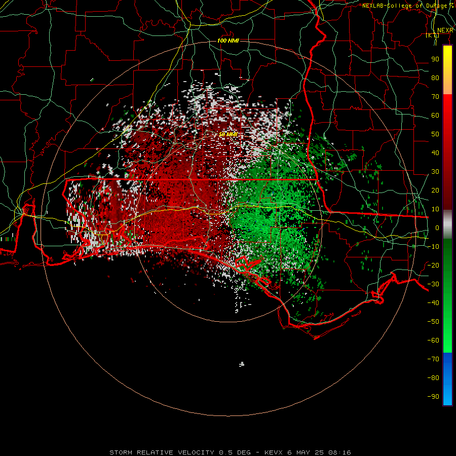
Task: Click the -80 value on the velocity scale
Action: pyautogui.click(x=433, y=378)
